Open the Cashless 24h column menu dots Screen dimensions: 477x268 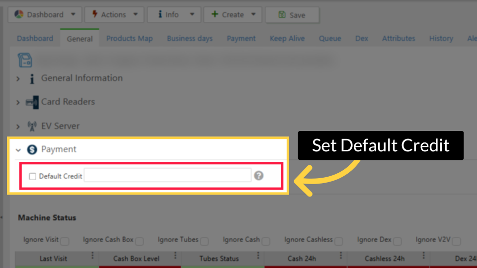(423, 256)
